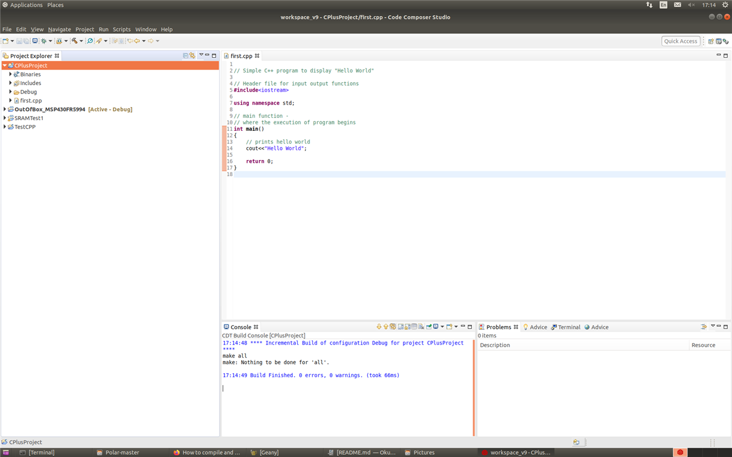Switch to the CCS Debug perspective icon
The height and width of the screenshot is (457, 732).
(x=725, y=41)
